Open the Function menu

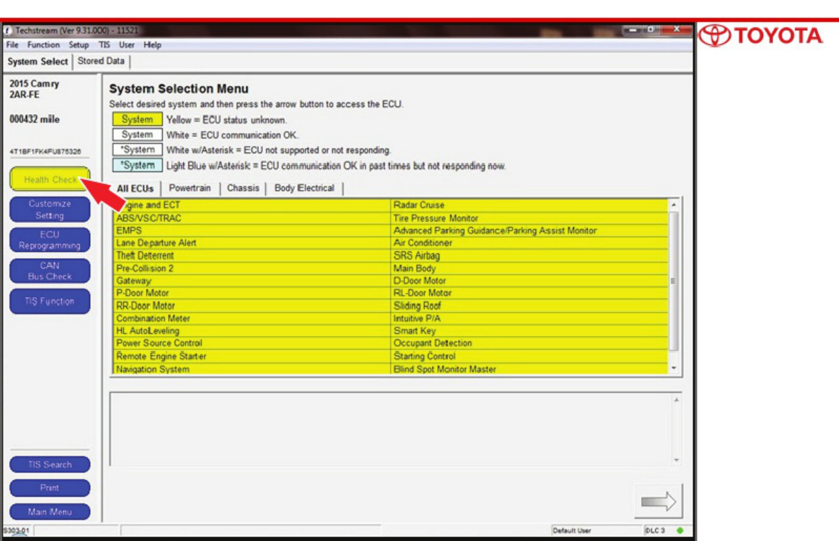[44, 45]
